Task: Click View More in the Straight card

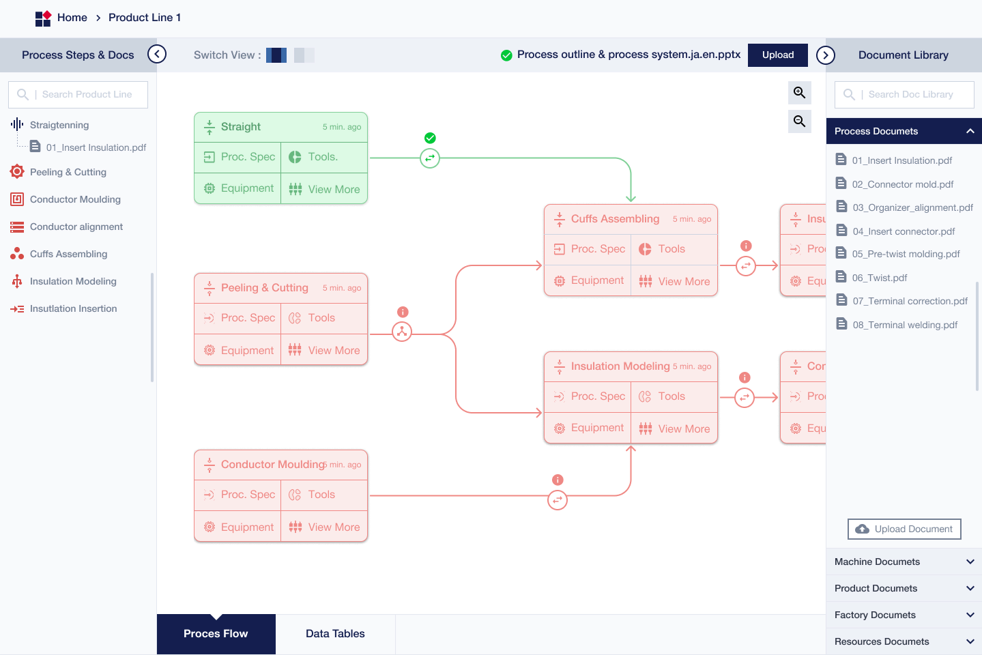Action: [325, 189]
